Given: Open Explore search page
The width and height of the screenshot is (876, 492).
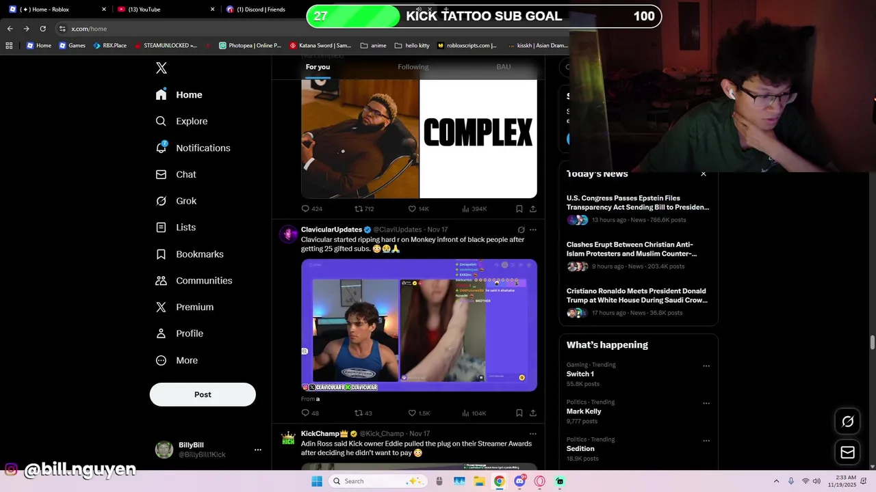Looking at the screenshot, I should (182, 121).
